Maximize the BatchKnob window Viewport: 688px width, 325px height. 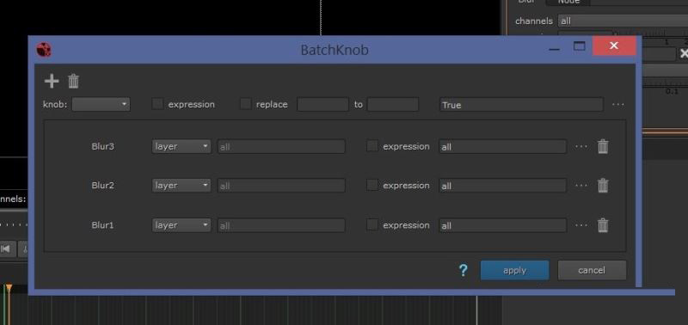pyautogui.click(x=580, y=46)
